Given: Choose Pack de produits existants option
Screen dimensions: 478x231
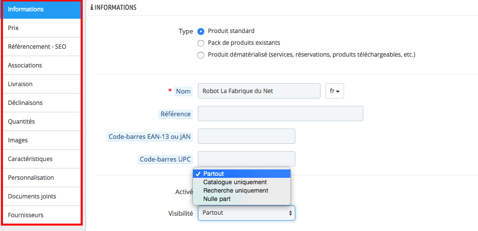Looking at the screenshot, I should [x=201, y=43].
